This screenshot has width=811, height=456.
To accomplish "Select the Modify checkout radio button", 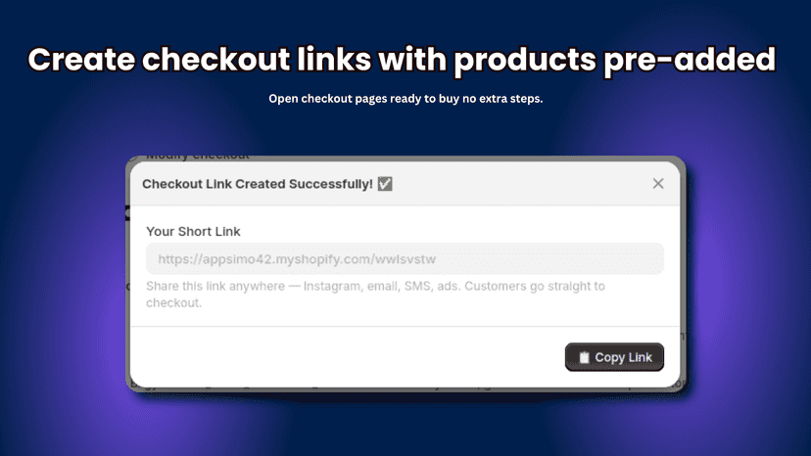I will pyautogui.click(x=133, y=158).
